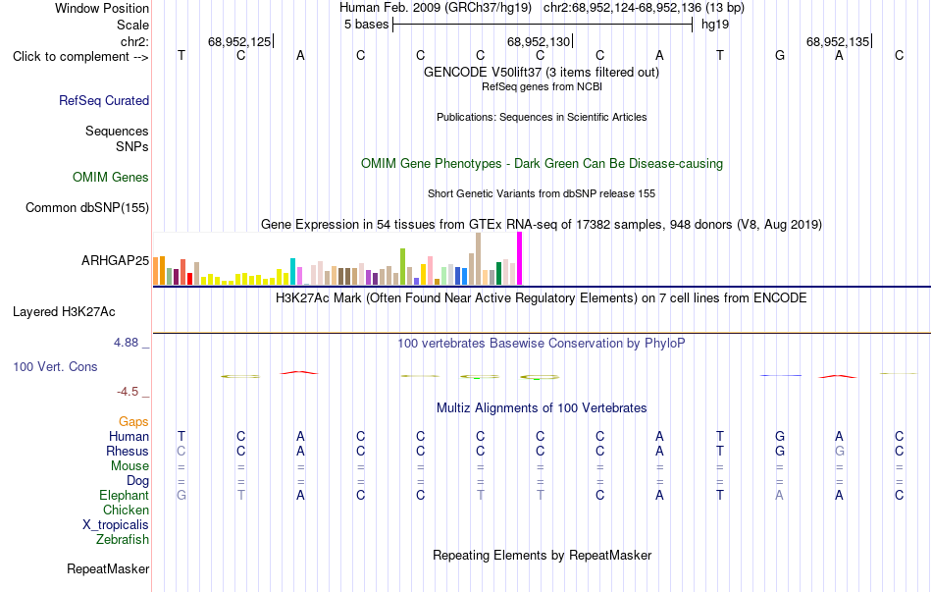Viewport: 932px width, 592px height.
Task: Click the cyan GTEx expression bar
Action: tap(292, 272)
